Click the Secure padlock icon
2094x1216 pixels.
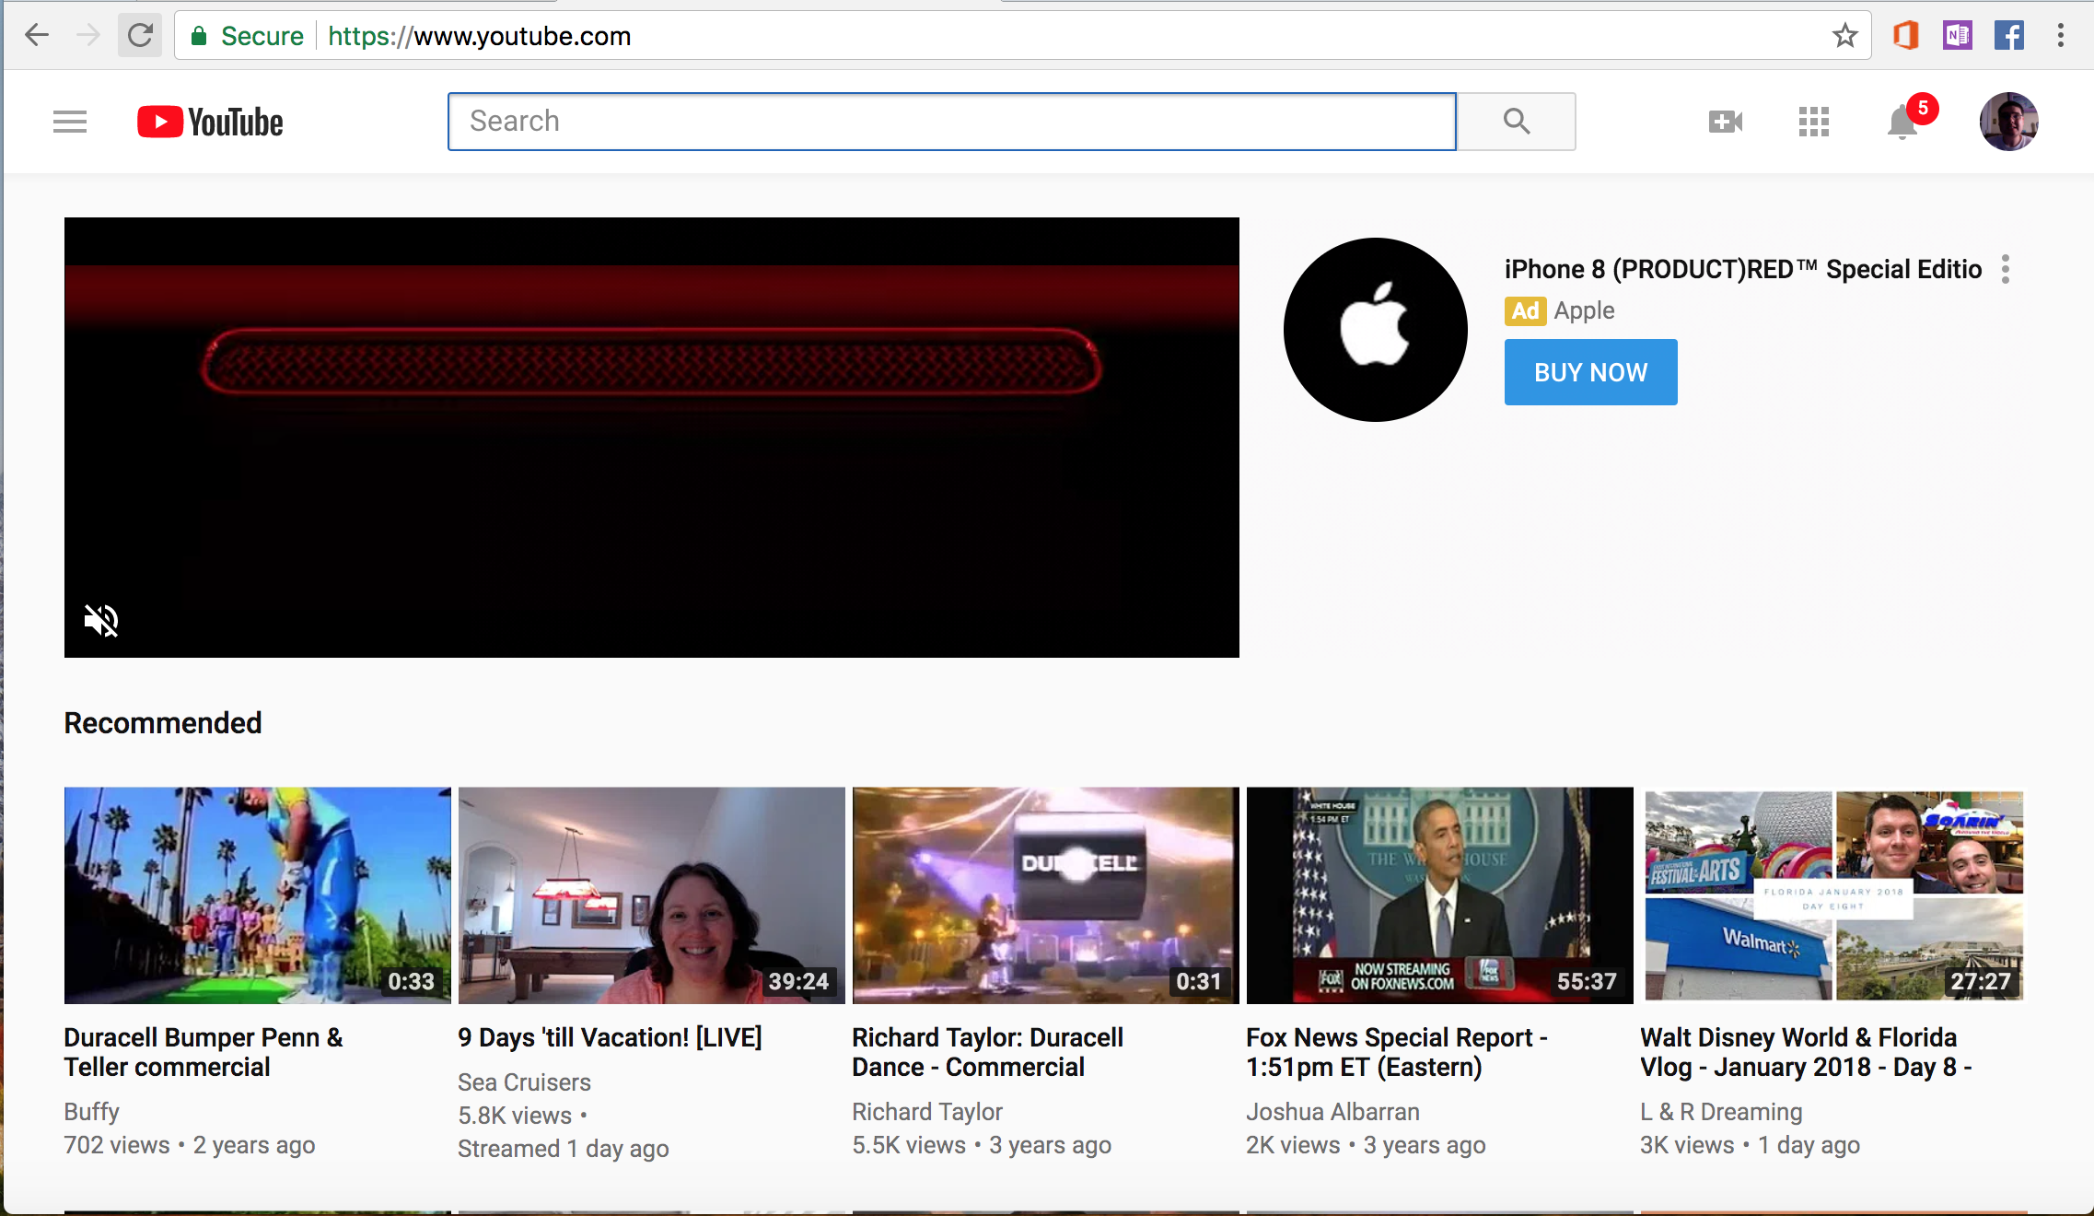click(x=198, y=36)
